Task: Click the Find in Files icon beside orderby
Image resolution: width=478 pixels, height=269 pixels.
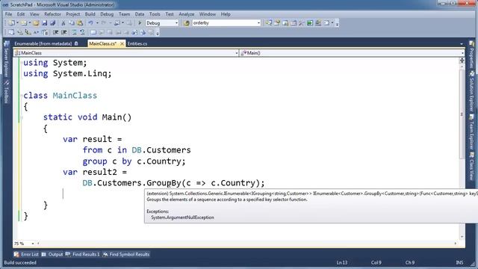Action: click(186, 23)
